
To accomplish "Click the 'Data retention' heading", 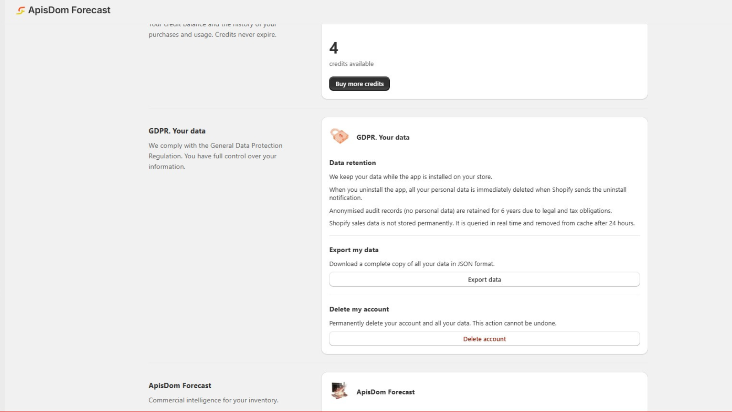I will click(353, 163).
